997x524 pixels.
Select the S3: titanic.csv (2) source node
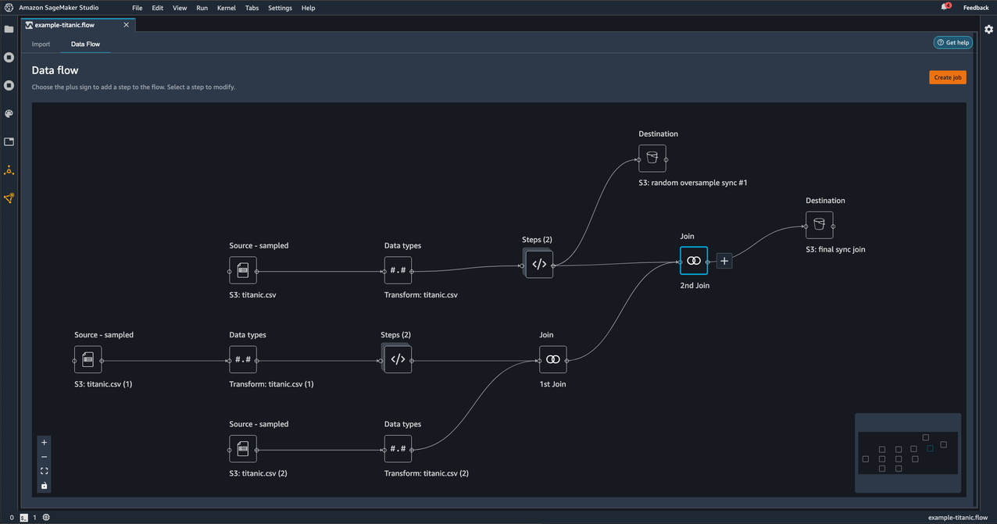(x=243, y=449)
